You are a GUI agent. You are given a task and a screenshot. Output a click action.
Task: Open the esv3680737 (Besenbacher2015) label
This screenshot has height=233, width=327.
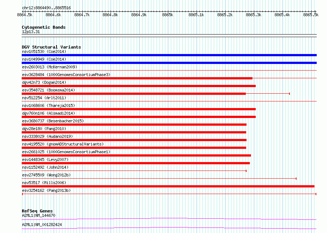[x=53, y=121]
